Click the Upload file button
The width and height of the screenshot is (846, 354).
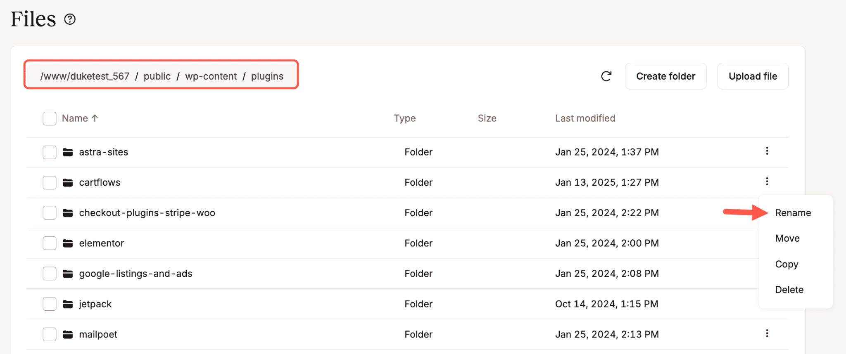[753, 76]
